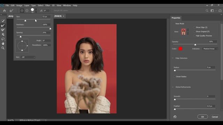Open the Window menu

tap(67, 6)
